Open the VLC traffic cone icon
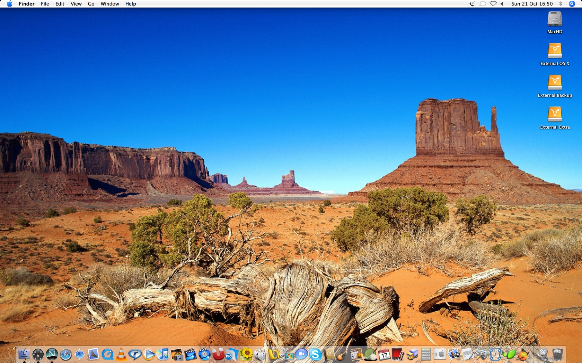 pyautogui.click(x=121, y=354)
